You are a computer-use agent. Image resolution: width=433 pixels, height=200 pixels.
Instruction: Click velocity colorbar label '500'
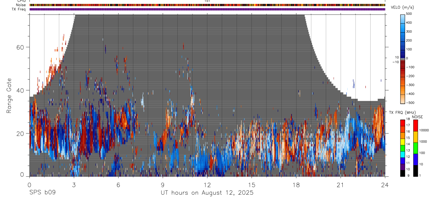point(410,14)
